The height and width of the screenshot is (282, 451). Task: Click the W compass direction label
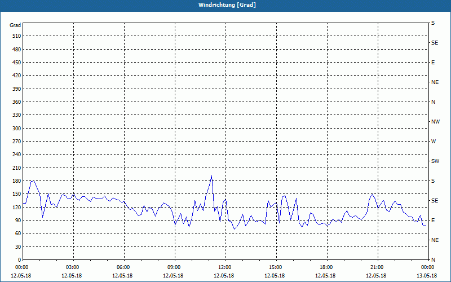click(x=434, y=142)
